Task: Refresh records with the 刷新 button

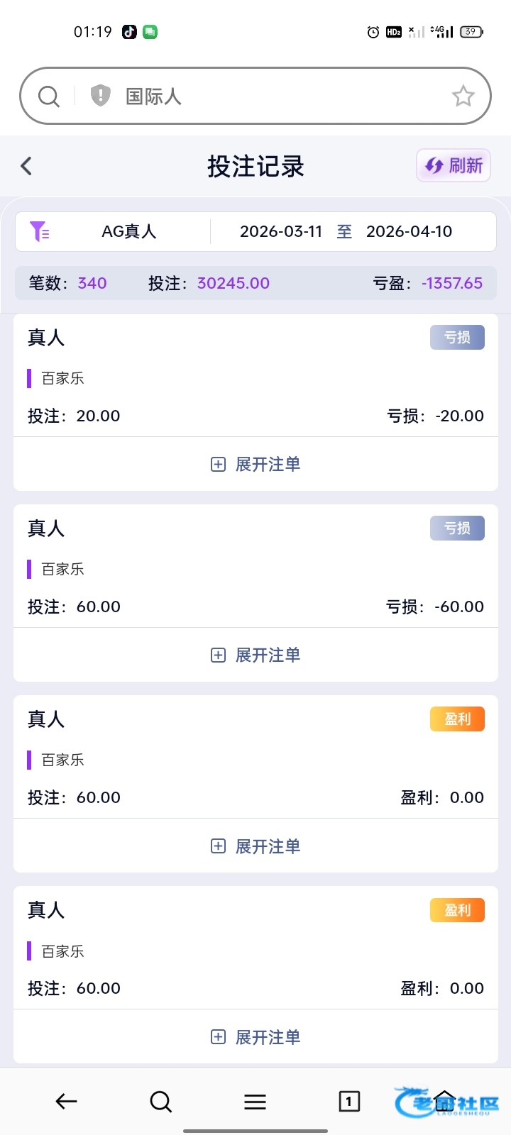Action: coord(454,166)
